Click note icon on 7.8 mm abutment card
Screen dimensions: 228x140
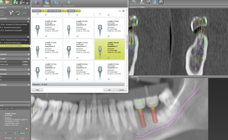click(x=109, y=58)
